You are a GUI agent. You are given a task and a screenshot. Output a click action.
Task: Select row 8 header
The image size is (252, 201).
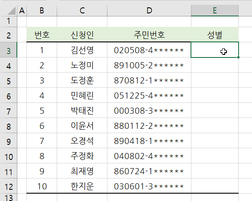[x=8, y=125]
